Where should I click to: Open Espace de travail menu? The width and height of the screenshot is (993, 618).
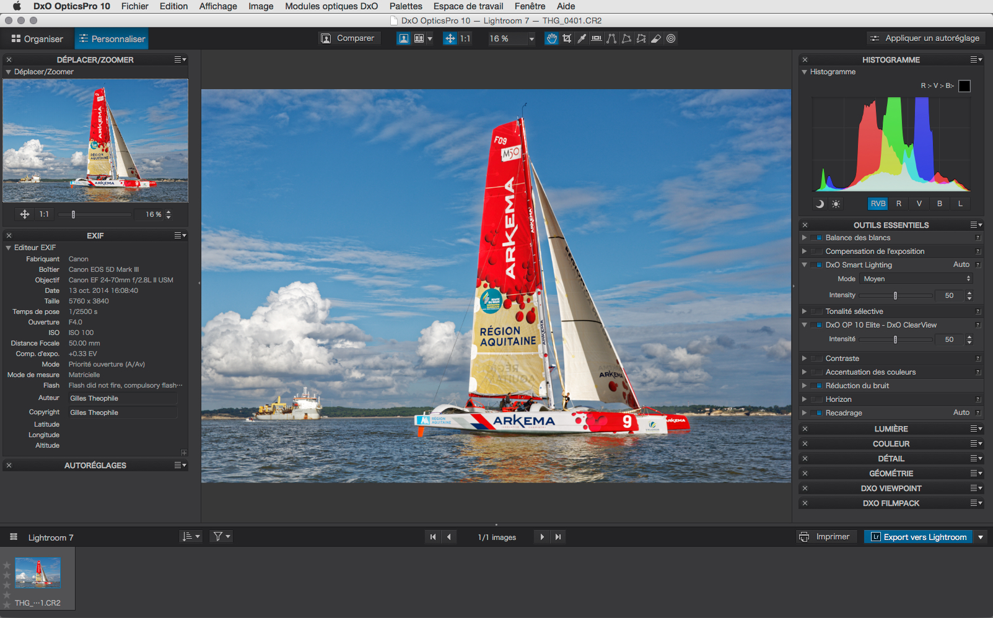coord(468,6)
